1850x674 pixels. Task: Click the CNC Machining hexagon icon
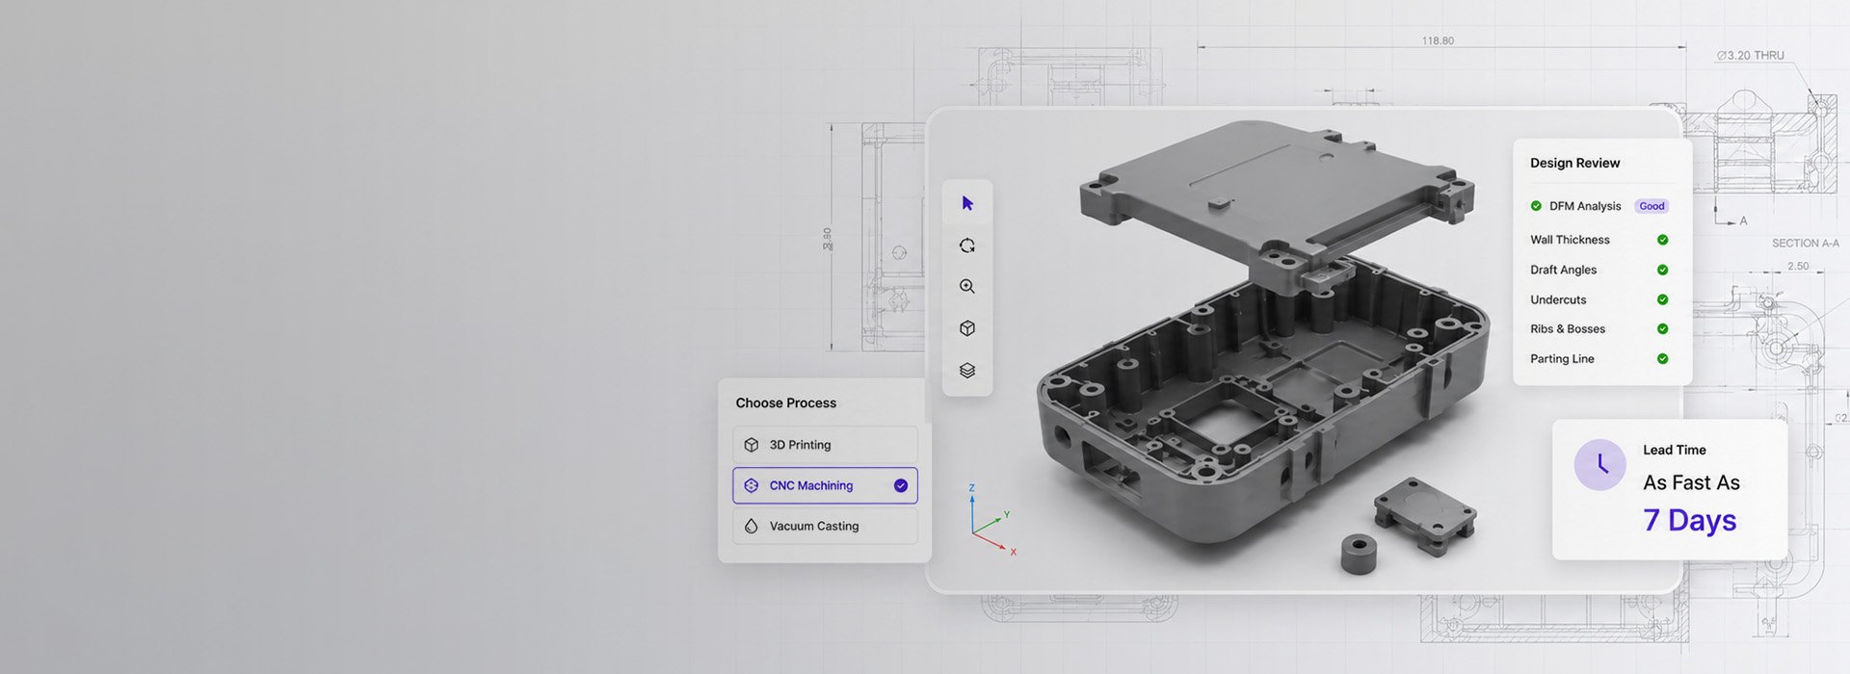click(752, 485)
